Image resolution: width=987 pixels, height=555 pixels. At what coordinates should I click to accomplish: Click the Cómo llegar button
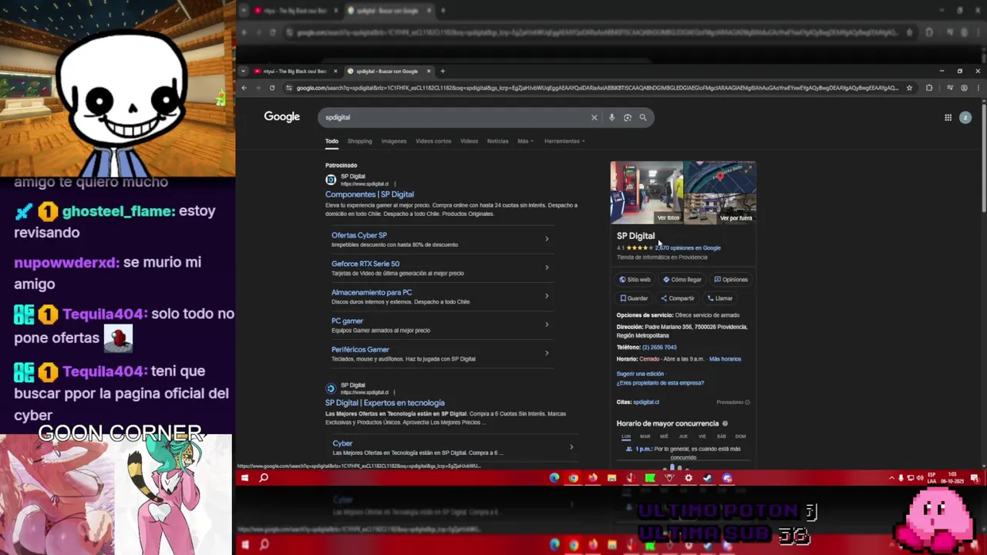pyautogui.click(x=682, y=280)
